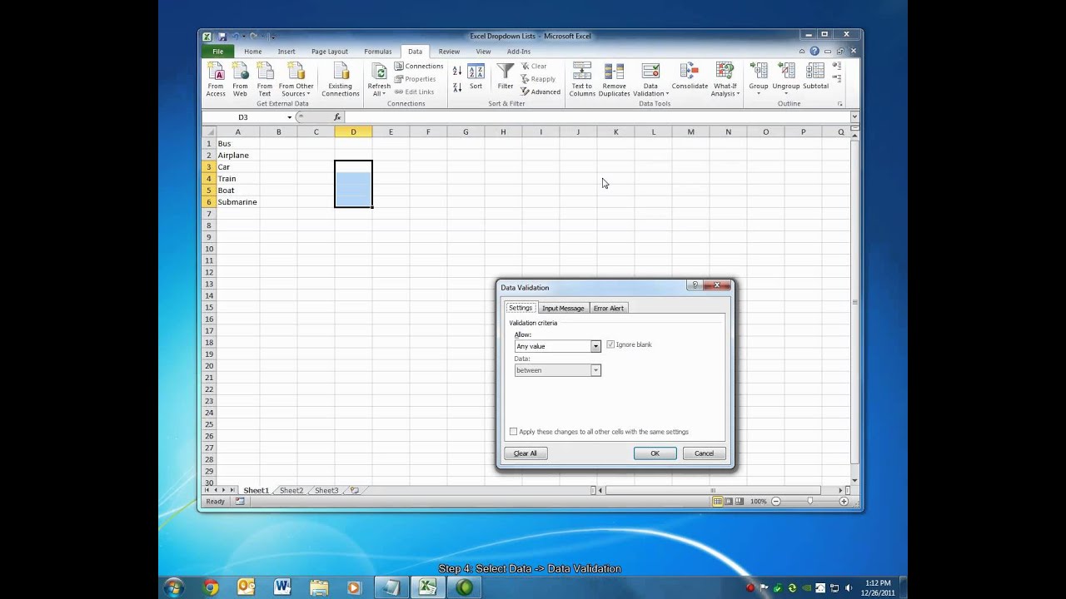This screenshot has width=1066, height=599.
Task: Switch to Page Layout view in status bar
Action: click(729, 502)
